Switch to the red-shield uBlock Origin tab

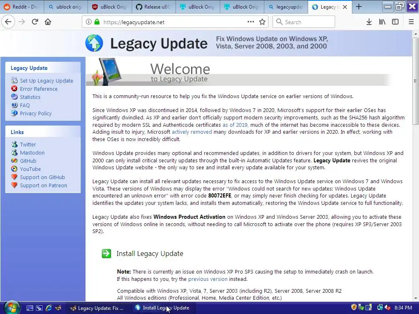pyautogui.click(x=110, y=7)
